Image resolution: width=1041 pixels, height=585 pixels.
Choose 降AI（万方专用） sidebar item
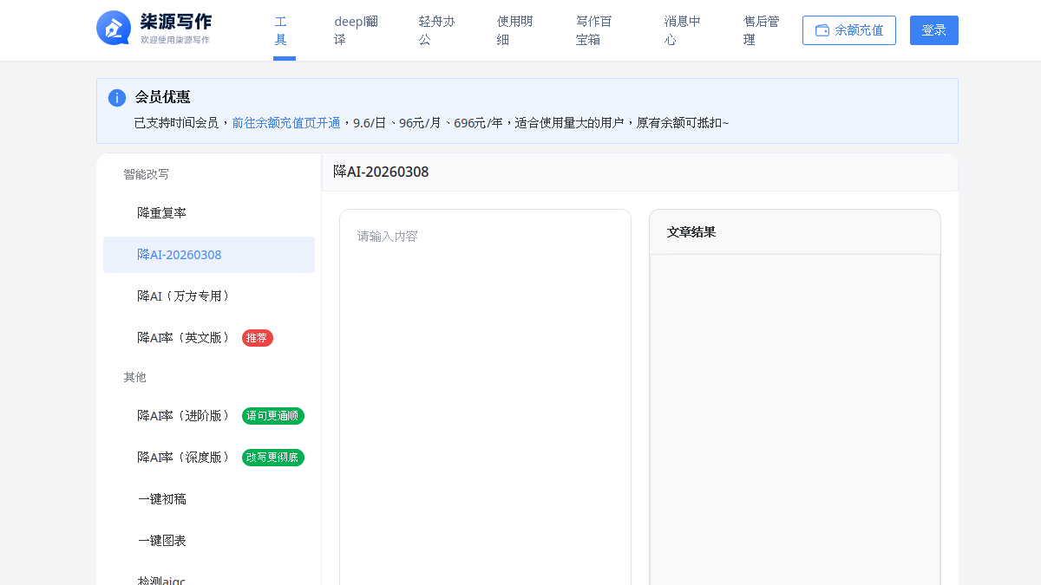[209, 296]
